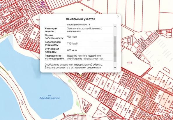Select map parcel 1415
The height and width of the screenshot is (120, 173).
pyautogui.click(x=129, y=63)
